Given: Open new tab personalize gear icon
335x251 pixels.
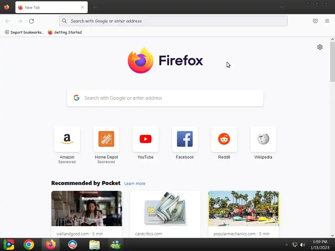Looking at the screenshot, I should point(320,47).
